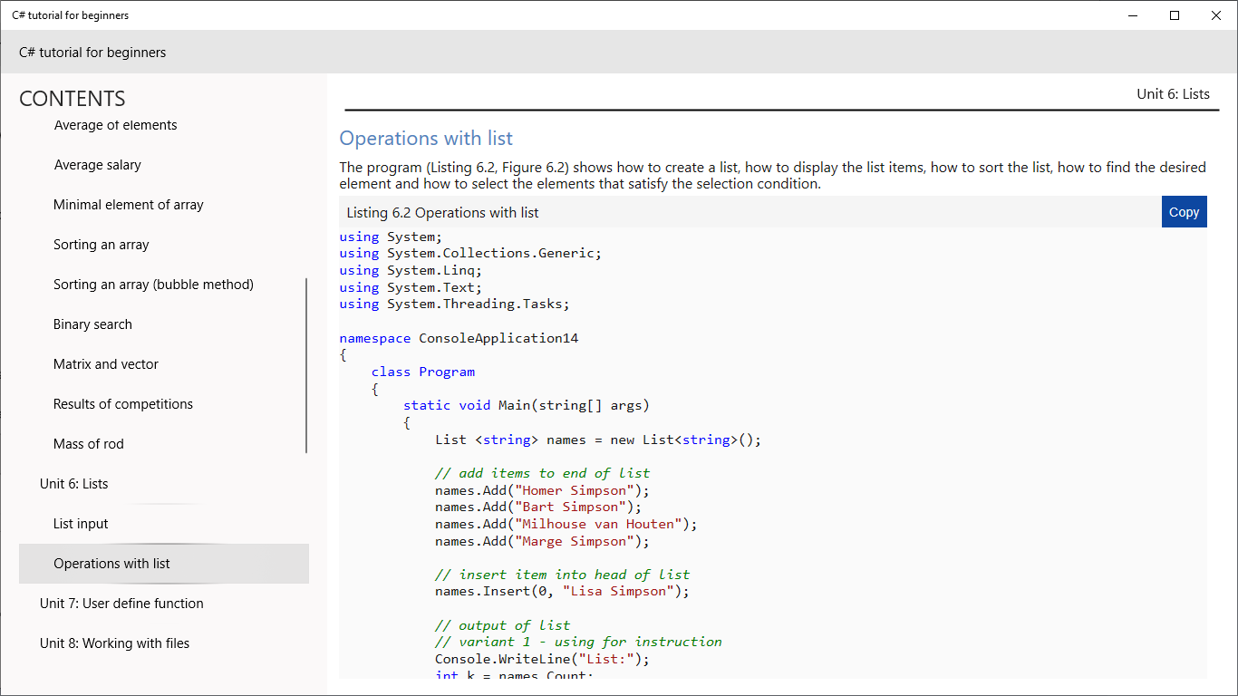1238x696 pixels.
Task: Select the Binary search topic
Action: [x=92, y=324]
